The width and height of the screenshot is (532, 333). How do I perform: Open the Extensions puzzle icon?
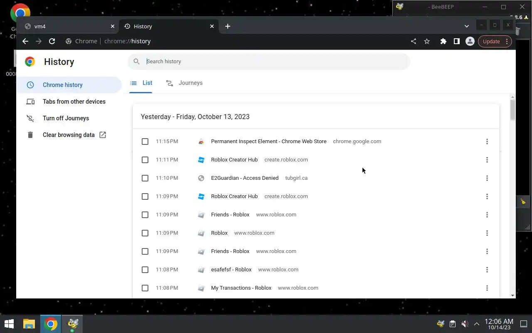pos(443,41)
